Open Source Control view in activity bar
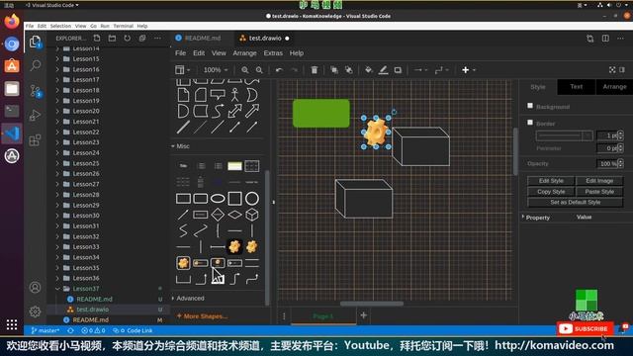The width and height of the screenshot is (633, 356). [36, 91]
